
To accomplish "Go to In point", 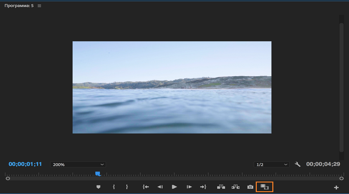I will (x=146, y=187).
